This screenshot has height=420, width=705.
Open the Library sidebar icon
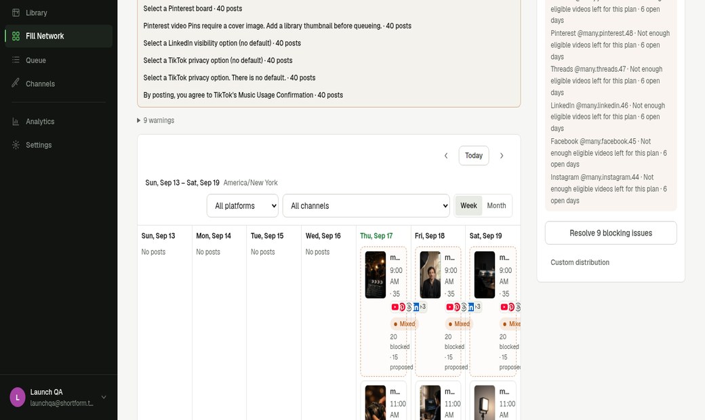click(x=16, y=13)
